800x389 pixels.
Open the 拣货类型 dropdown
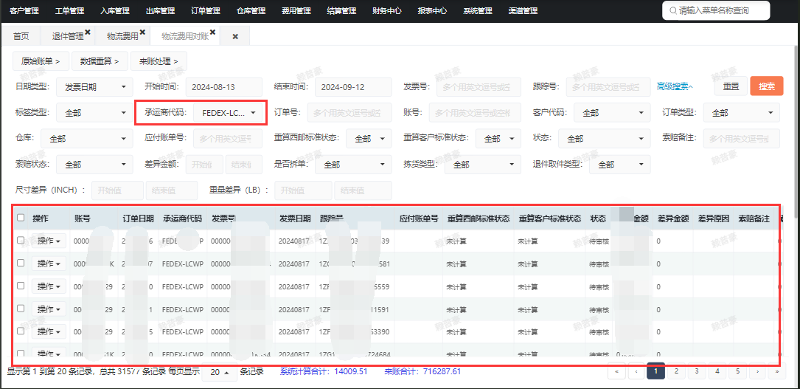coord(483,165)
